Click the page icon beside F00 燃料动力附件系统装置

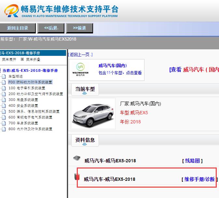pyautogui.click(x=4, y=82)
